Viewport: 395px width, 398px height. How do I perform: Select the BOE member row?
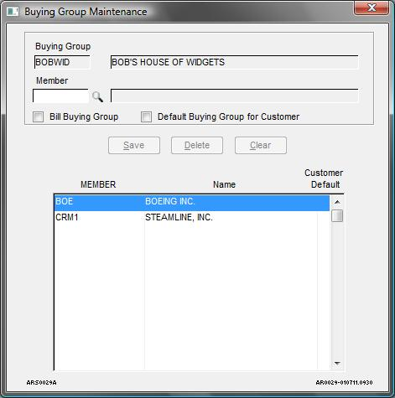(192, 202)
